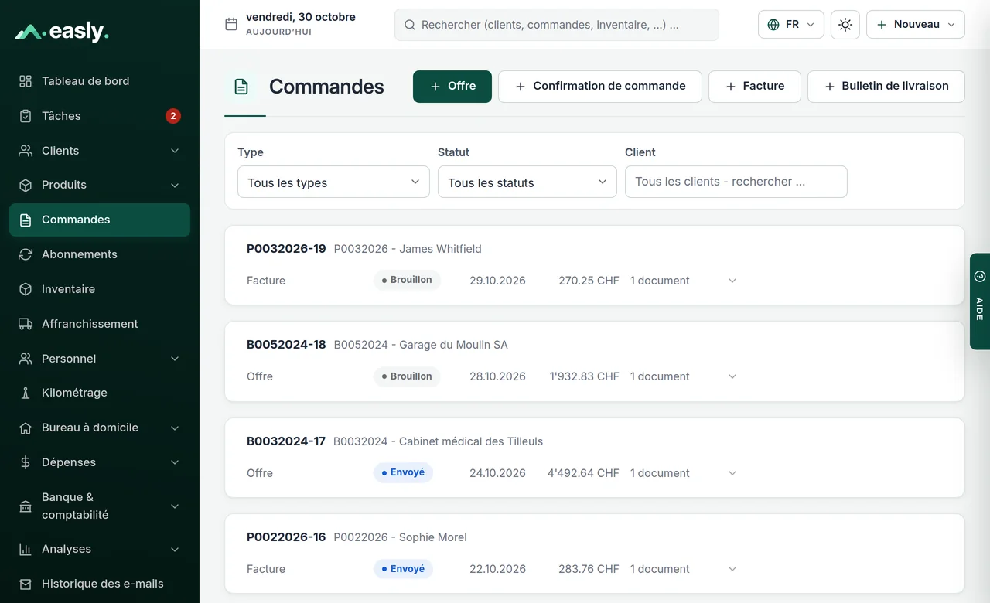Viewport: 990px width, 603px height.
Task: Click the red Tâches badge showing 2
Action: tap(173, 116)
